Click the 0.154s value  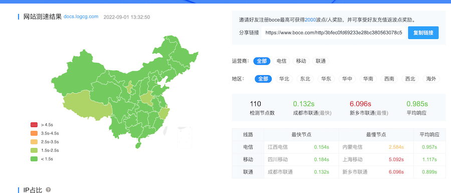322,147
